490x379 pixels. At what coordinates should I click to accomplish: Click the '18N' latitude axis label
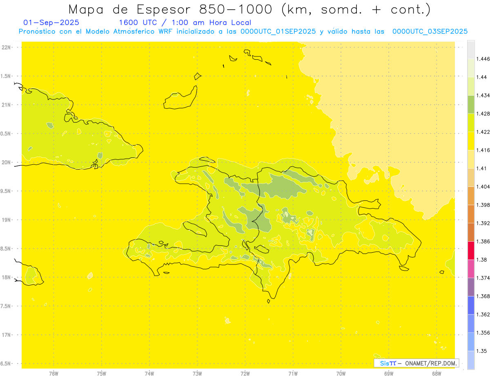pos(6,277)
